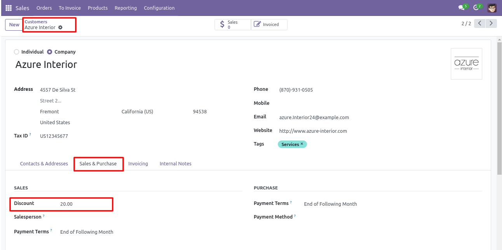
Task: Click the Salesperson help question mark
Action: click(x=44, y=216)
